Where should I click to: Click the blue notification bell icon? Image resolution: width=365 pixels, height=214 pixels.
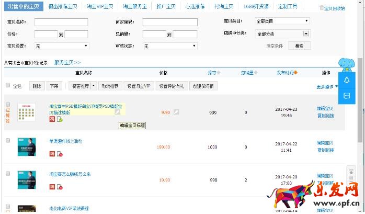[346, 80]
